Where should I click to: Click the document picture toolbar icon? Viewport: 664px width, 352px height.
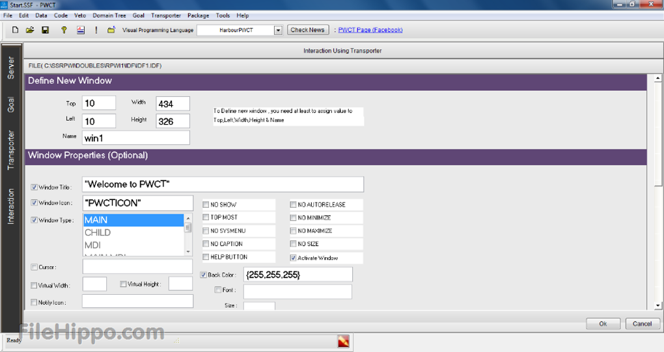[x=81, y=30]
